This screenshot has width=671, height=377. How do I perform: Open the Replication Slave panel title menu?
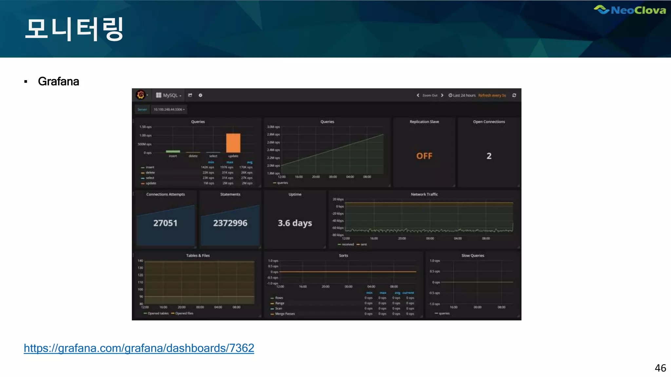point(424,122)
